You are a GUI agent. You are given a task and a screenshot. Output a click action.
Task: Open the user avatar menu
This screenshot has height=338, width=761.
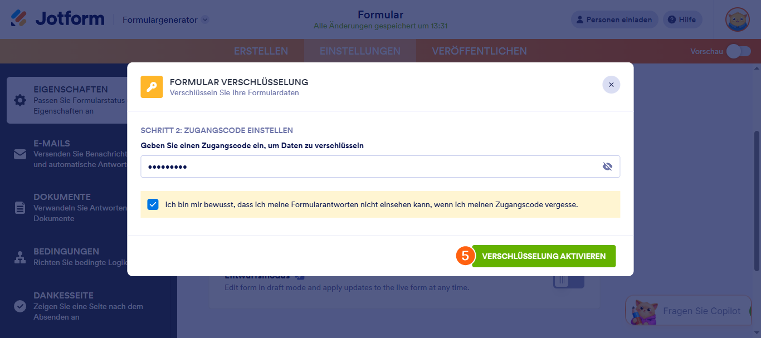tap(737, 19)
